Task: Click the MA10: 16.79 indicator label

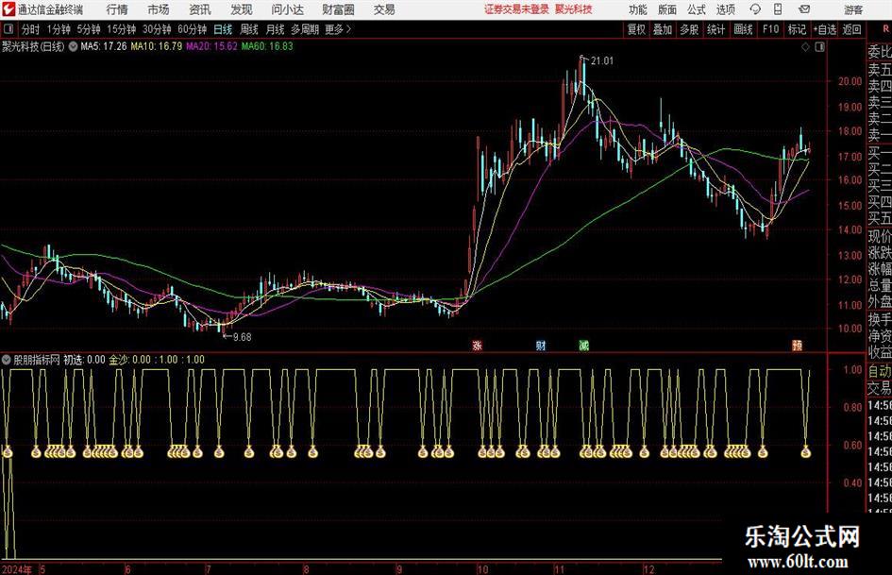Action: point(157,46)
